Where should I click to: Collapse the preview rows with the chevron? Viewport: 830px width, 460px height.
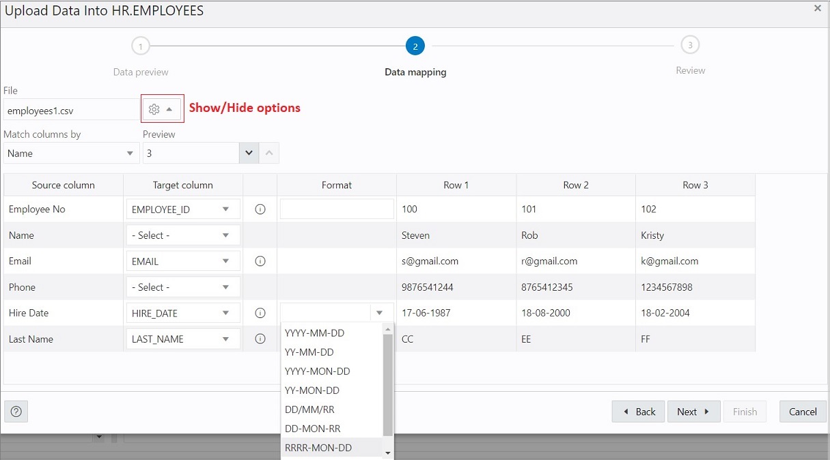268,153
